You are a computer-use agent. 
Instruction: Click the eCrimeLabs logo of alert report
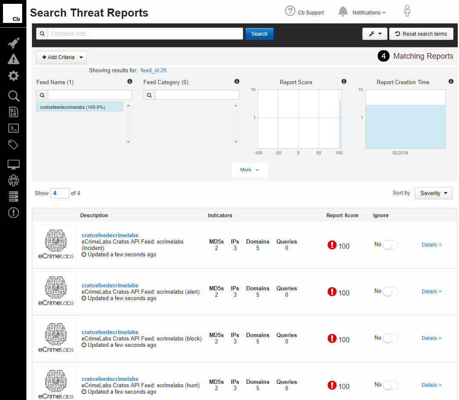[56, 292]
